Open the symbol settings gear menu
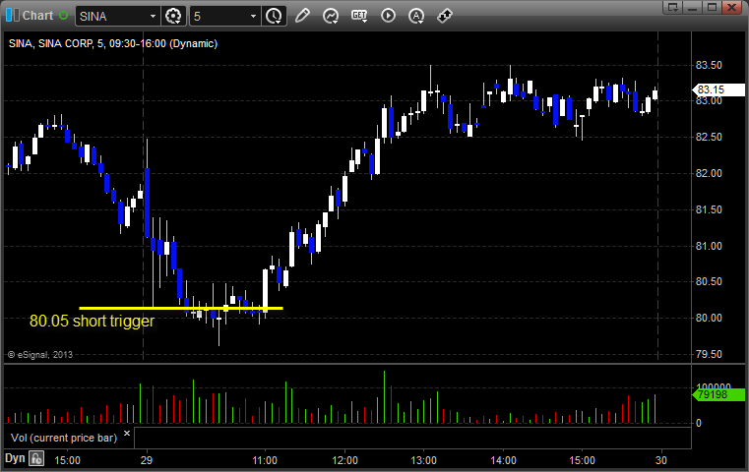Screen dimensions: 749x472 click(x=173, y=17)
